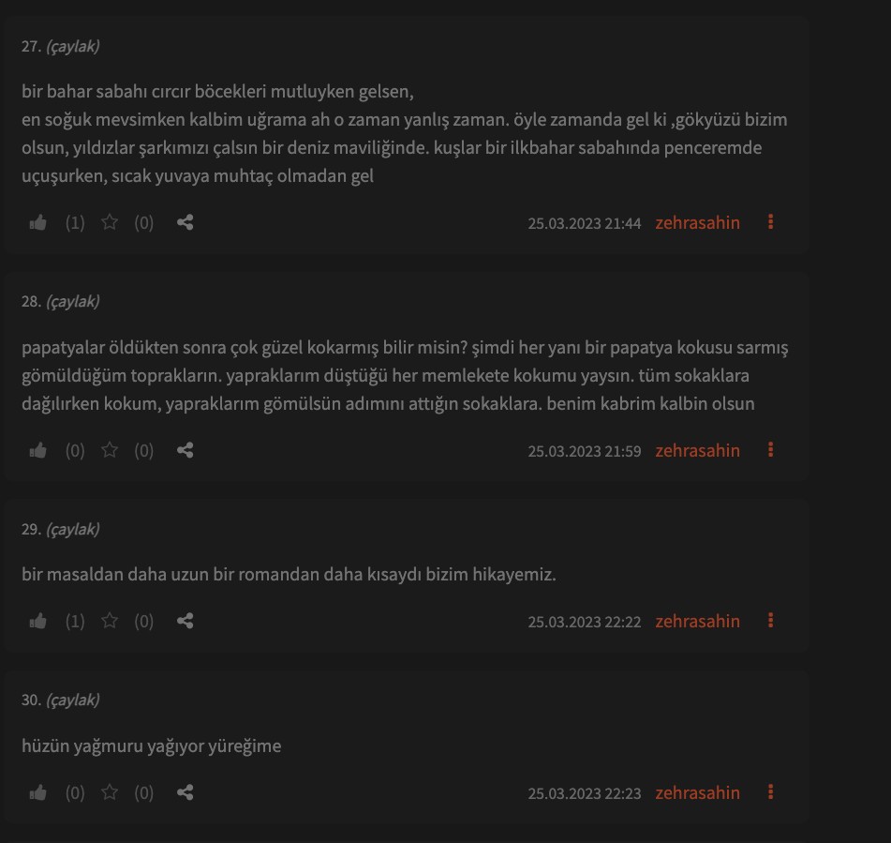Screen dimensions: 891x843
Task: Open three-dot menu for entry 28
Action: point(770,450)
